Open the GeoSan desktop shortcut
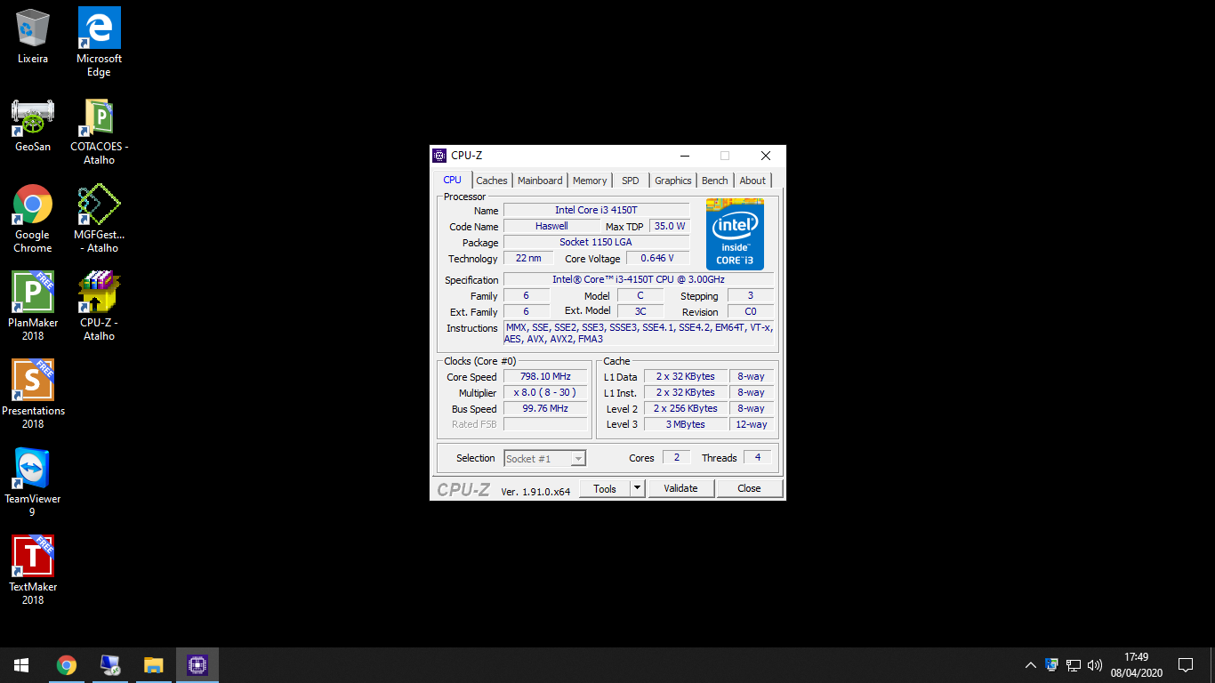The image size is (1215, 683). 33,125
